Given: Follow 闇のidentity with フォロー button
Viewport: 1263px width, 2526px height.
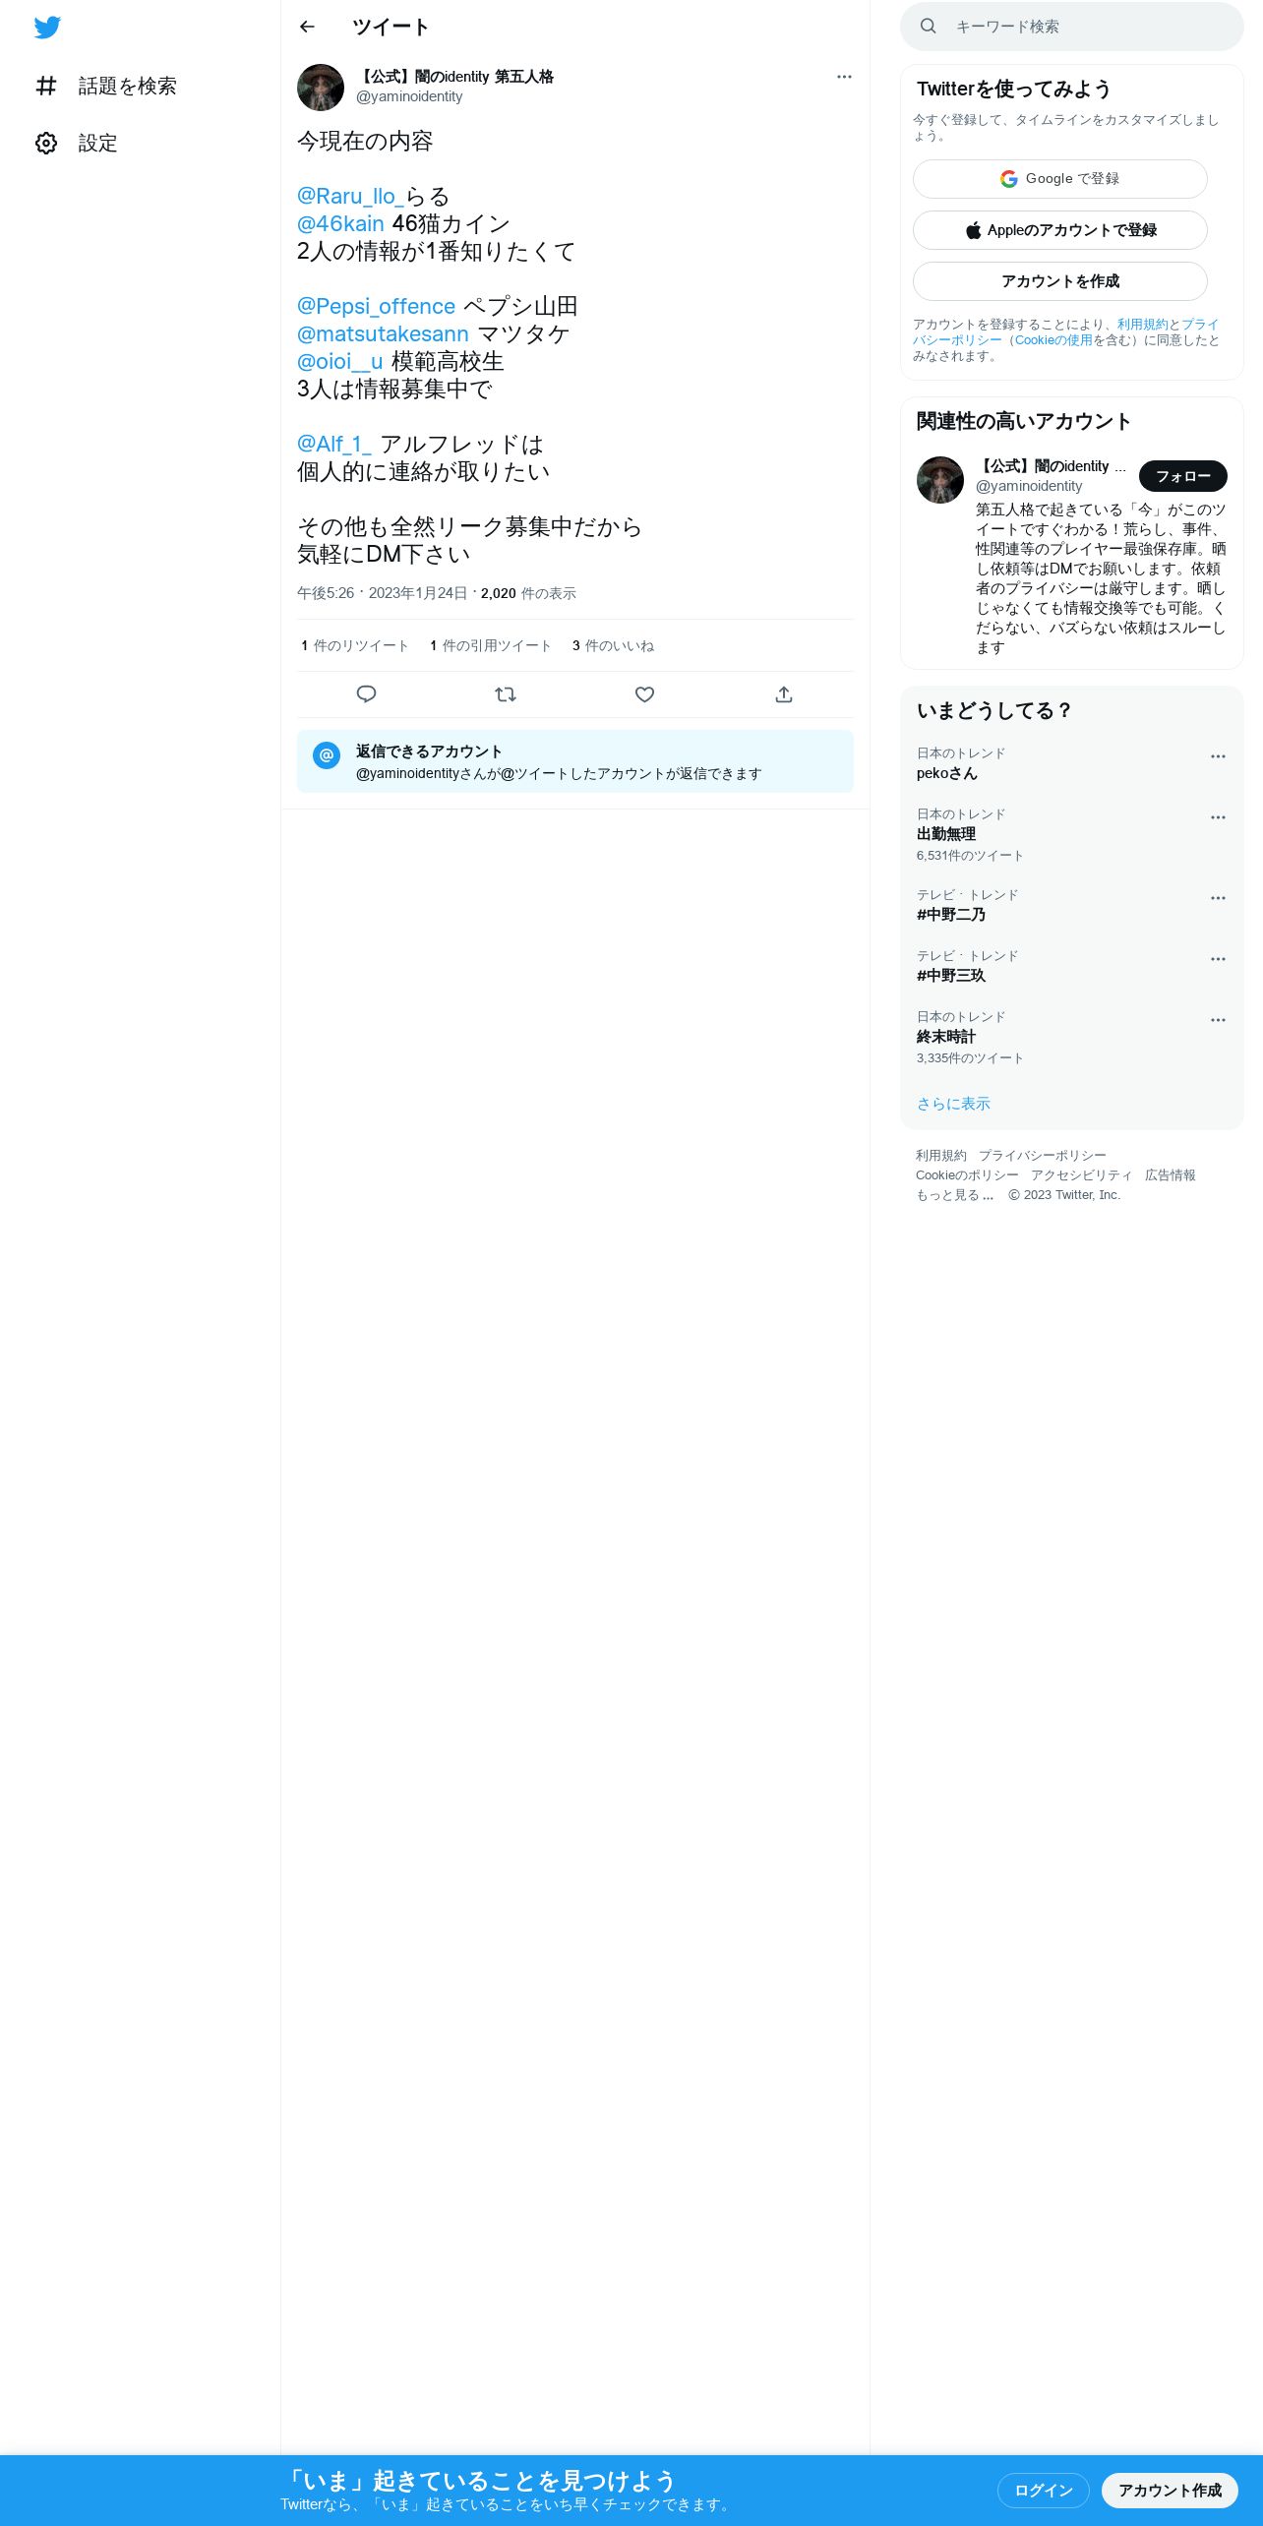Looking at the screenshot, I should click(1183, 476).
